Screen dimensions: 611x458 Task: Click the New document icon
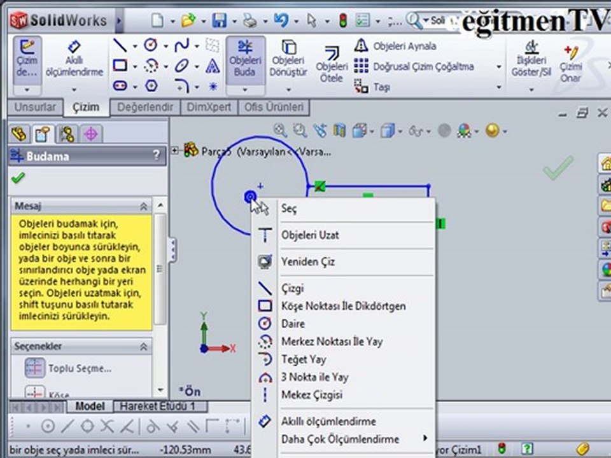point(157,20)
